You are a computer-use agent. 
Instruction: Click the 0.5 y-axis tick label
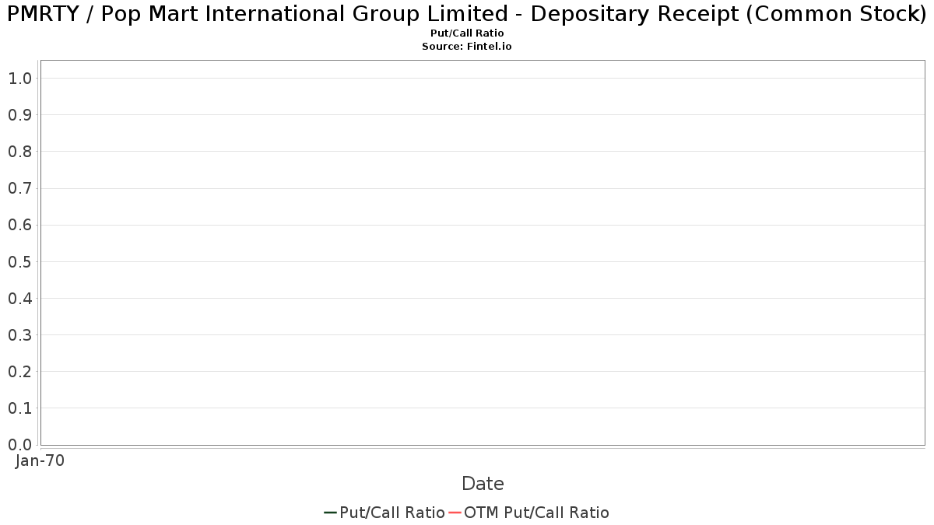tap(19, 262)
